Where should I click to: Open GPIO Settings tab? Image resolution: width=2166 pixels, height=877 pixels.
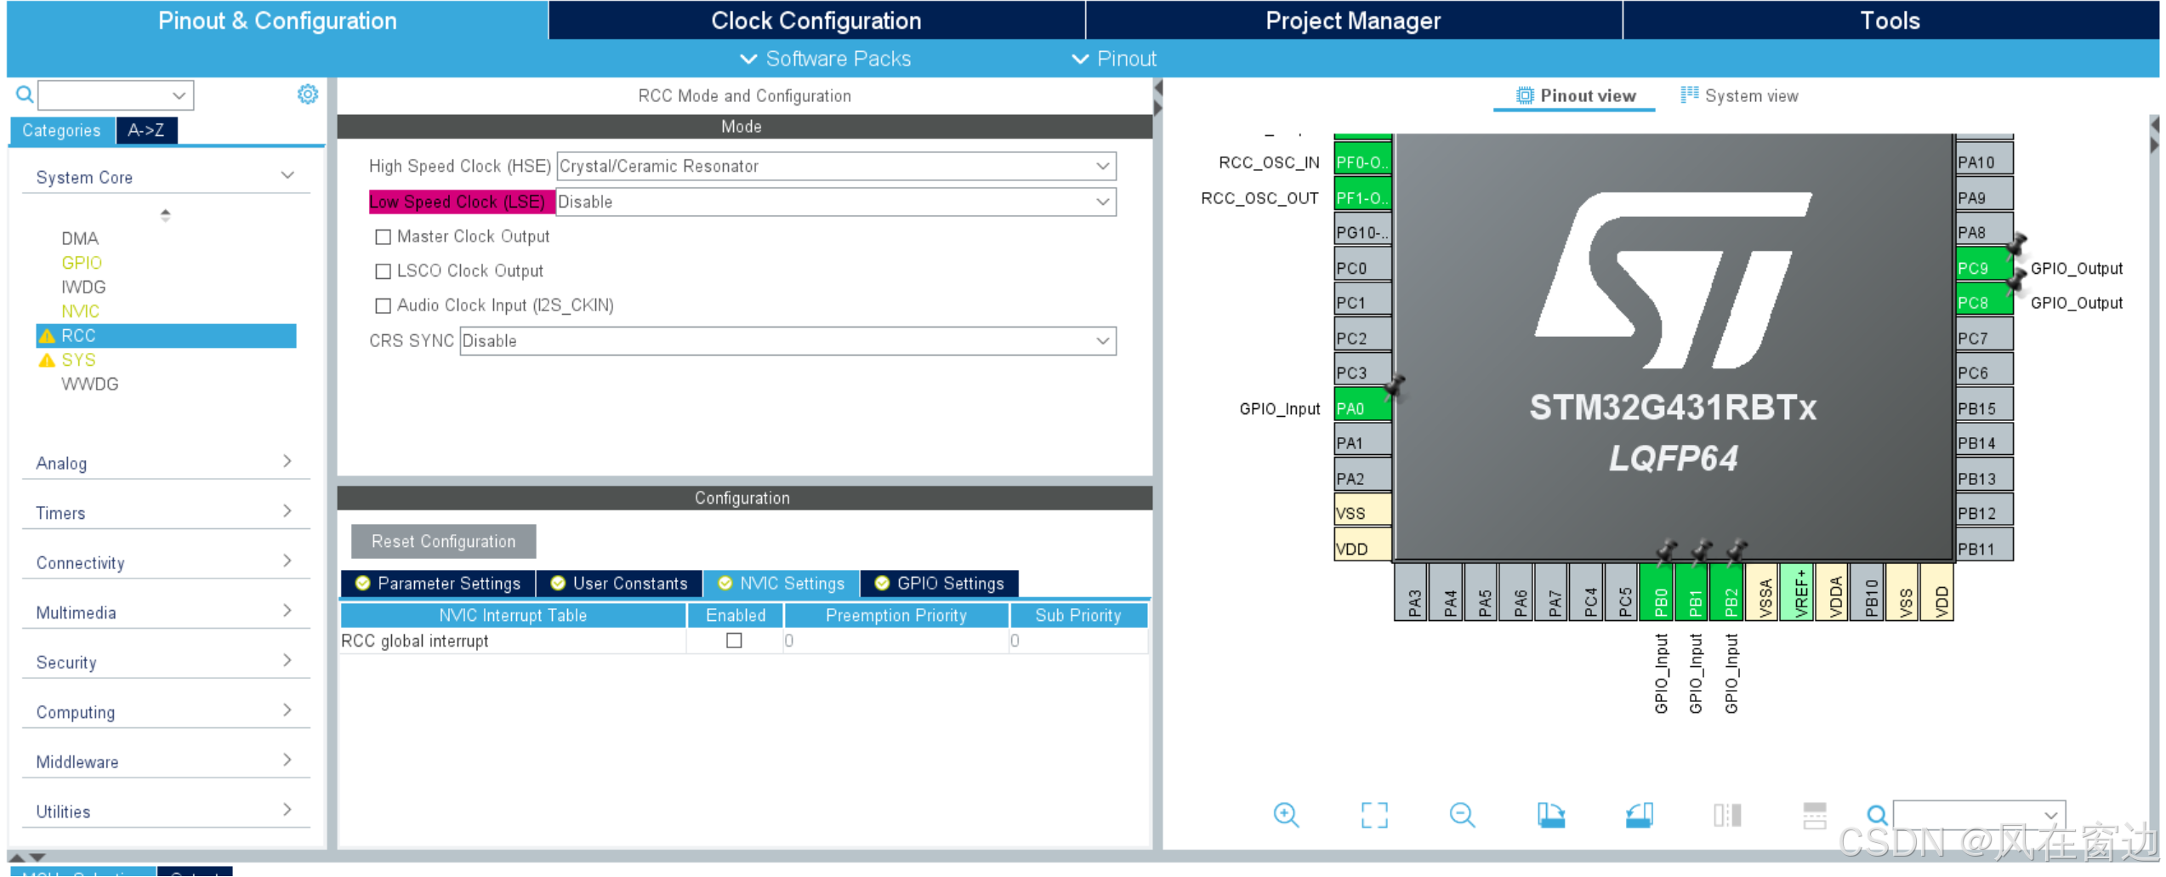point(939,584)
